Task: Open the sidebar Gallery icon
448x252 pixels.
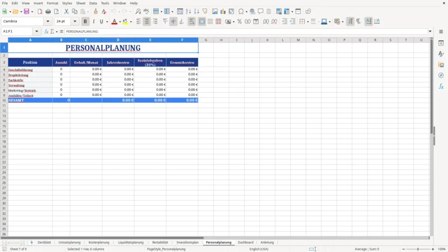Action: (x=441, y=65)
